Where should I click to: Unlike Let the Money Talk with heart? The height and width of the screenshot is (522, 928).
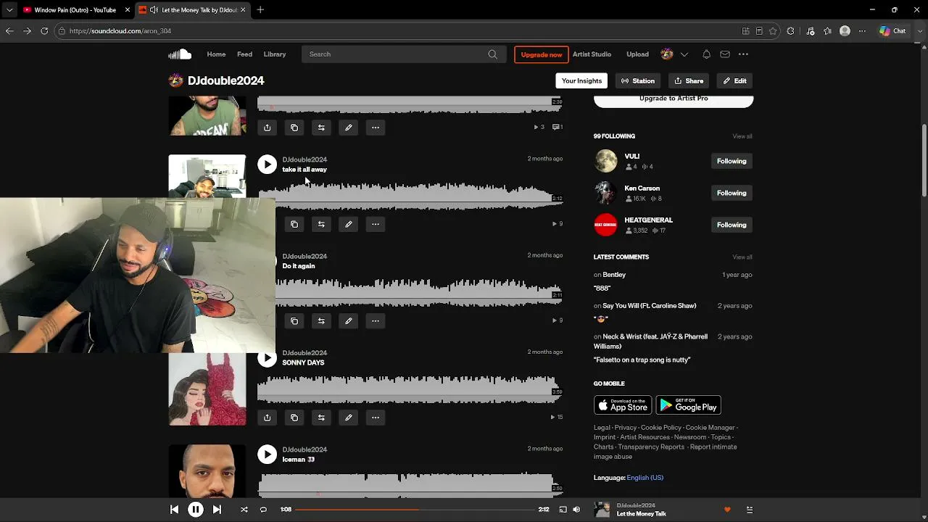727,510
